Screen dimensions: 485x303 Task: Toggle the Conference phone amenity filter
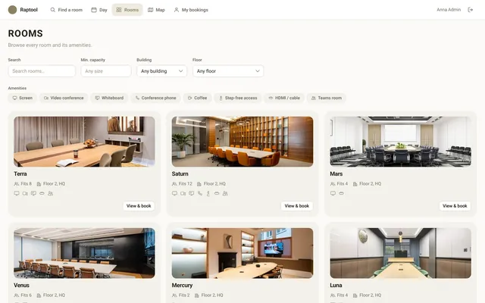[155, 98]
